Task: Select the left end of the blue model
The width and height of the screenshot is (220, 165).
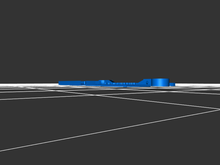Action: point(60,83)
